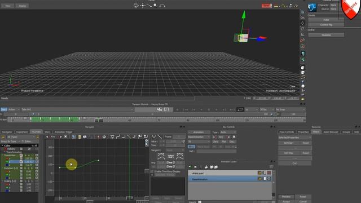Go to next key in FCurves toolbar

click(x=61, y=136)
